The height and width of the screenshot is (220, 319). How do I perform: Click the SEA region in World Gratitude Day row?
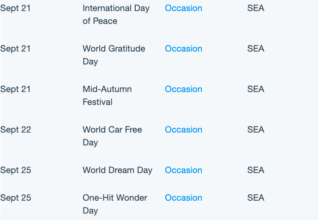(256, 49)
